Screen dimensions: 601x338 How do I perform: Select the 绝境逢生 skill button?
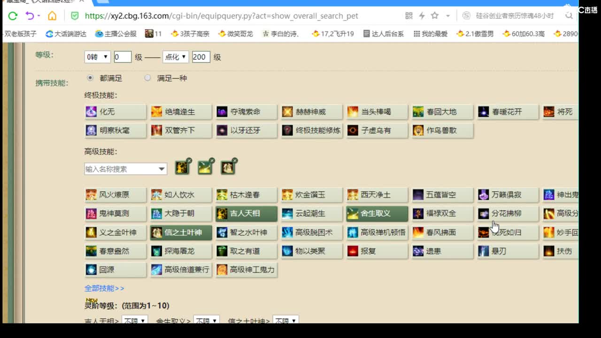(181, 112)
